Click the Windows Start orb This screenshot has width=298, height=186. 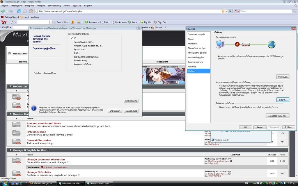coord(5,183)
